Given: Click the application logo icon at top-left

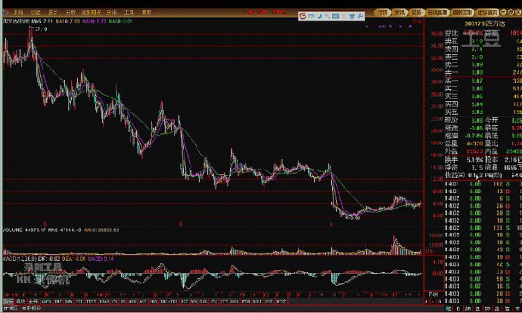Looking at the screenshot, I should [6, 12].
